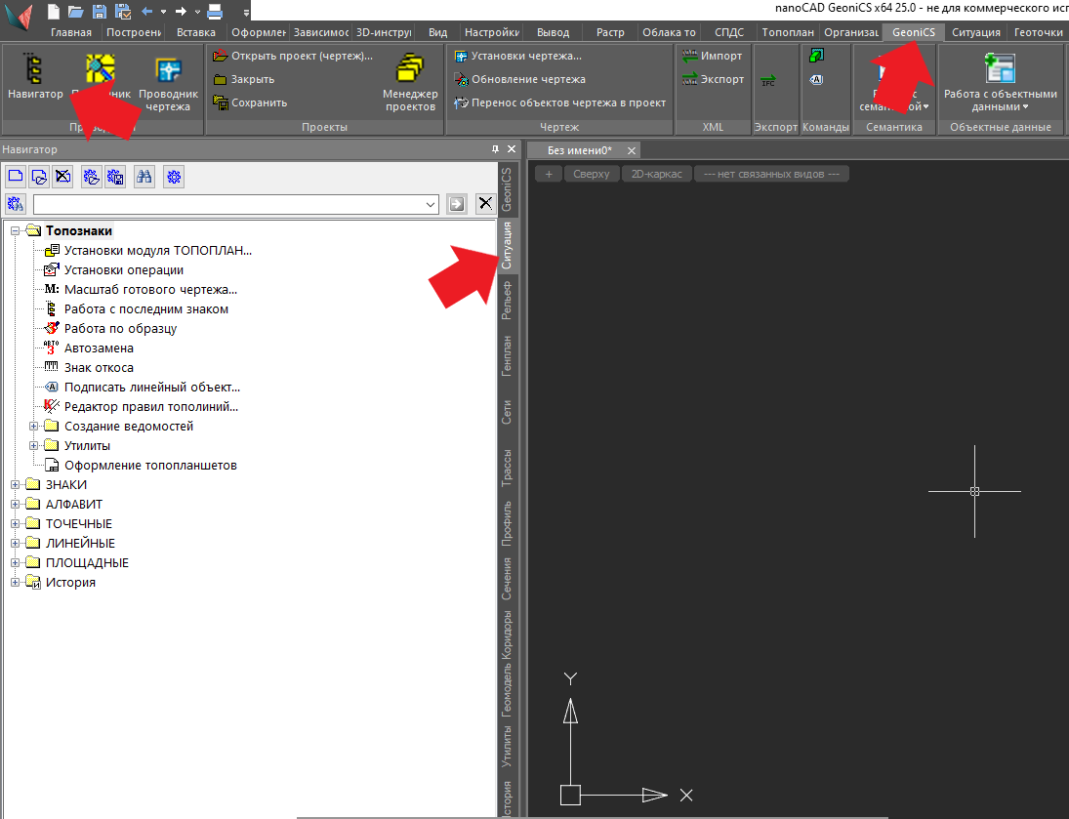The width and height of the screenshot is (1069, 819).
Task: Click Импорт in the XML group
Action: tap(713, 56)
